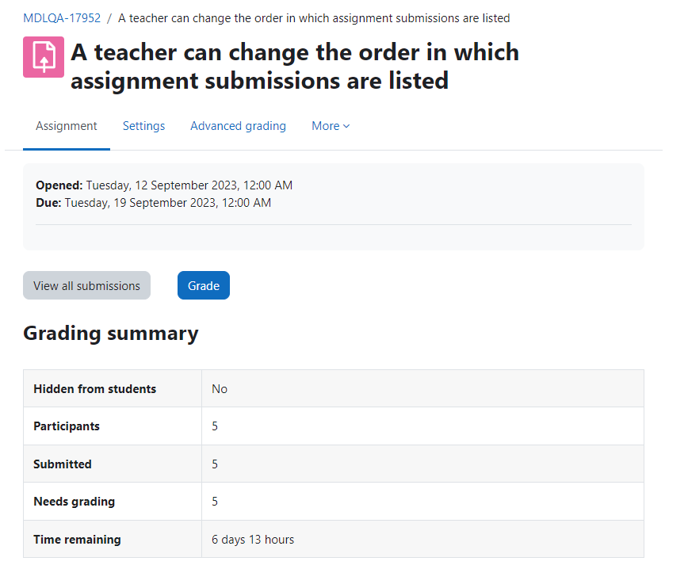
Task: Click the Grading summary heading
Action: (x=111, y=333)
